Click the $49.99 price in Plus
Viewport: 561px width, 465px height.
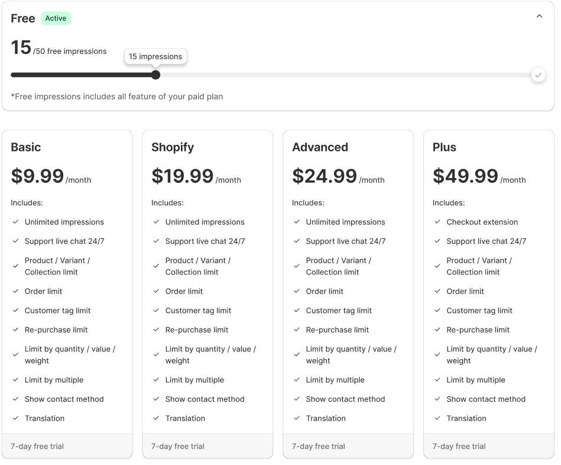465,176
